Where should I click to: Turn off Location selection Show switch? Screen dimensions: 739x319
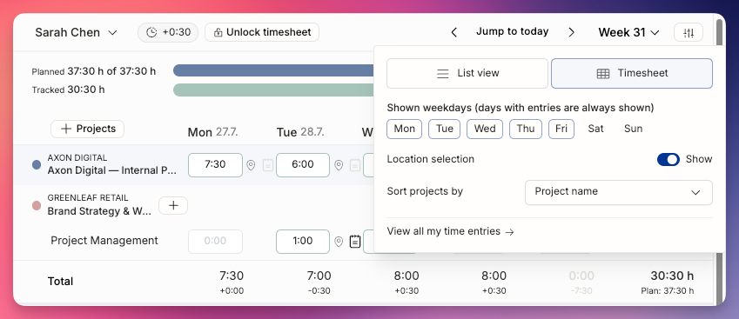pos(668,160)
